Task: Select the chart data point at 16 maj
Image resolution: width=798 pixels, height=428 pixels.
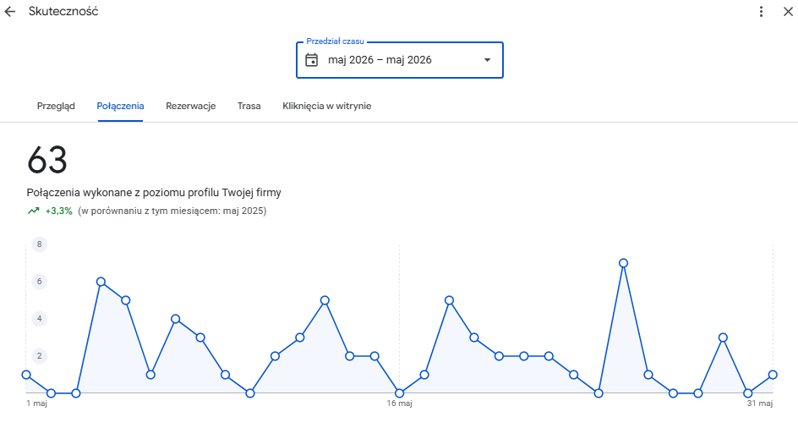Action: pyautogui.click(x=400, y=393)
